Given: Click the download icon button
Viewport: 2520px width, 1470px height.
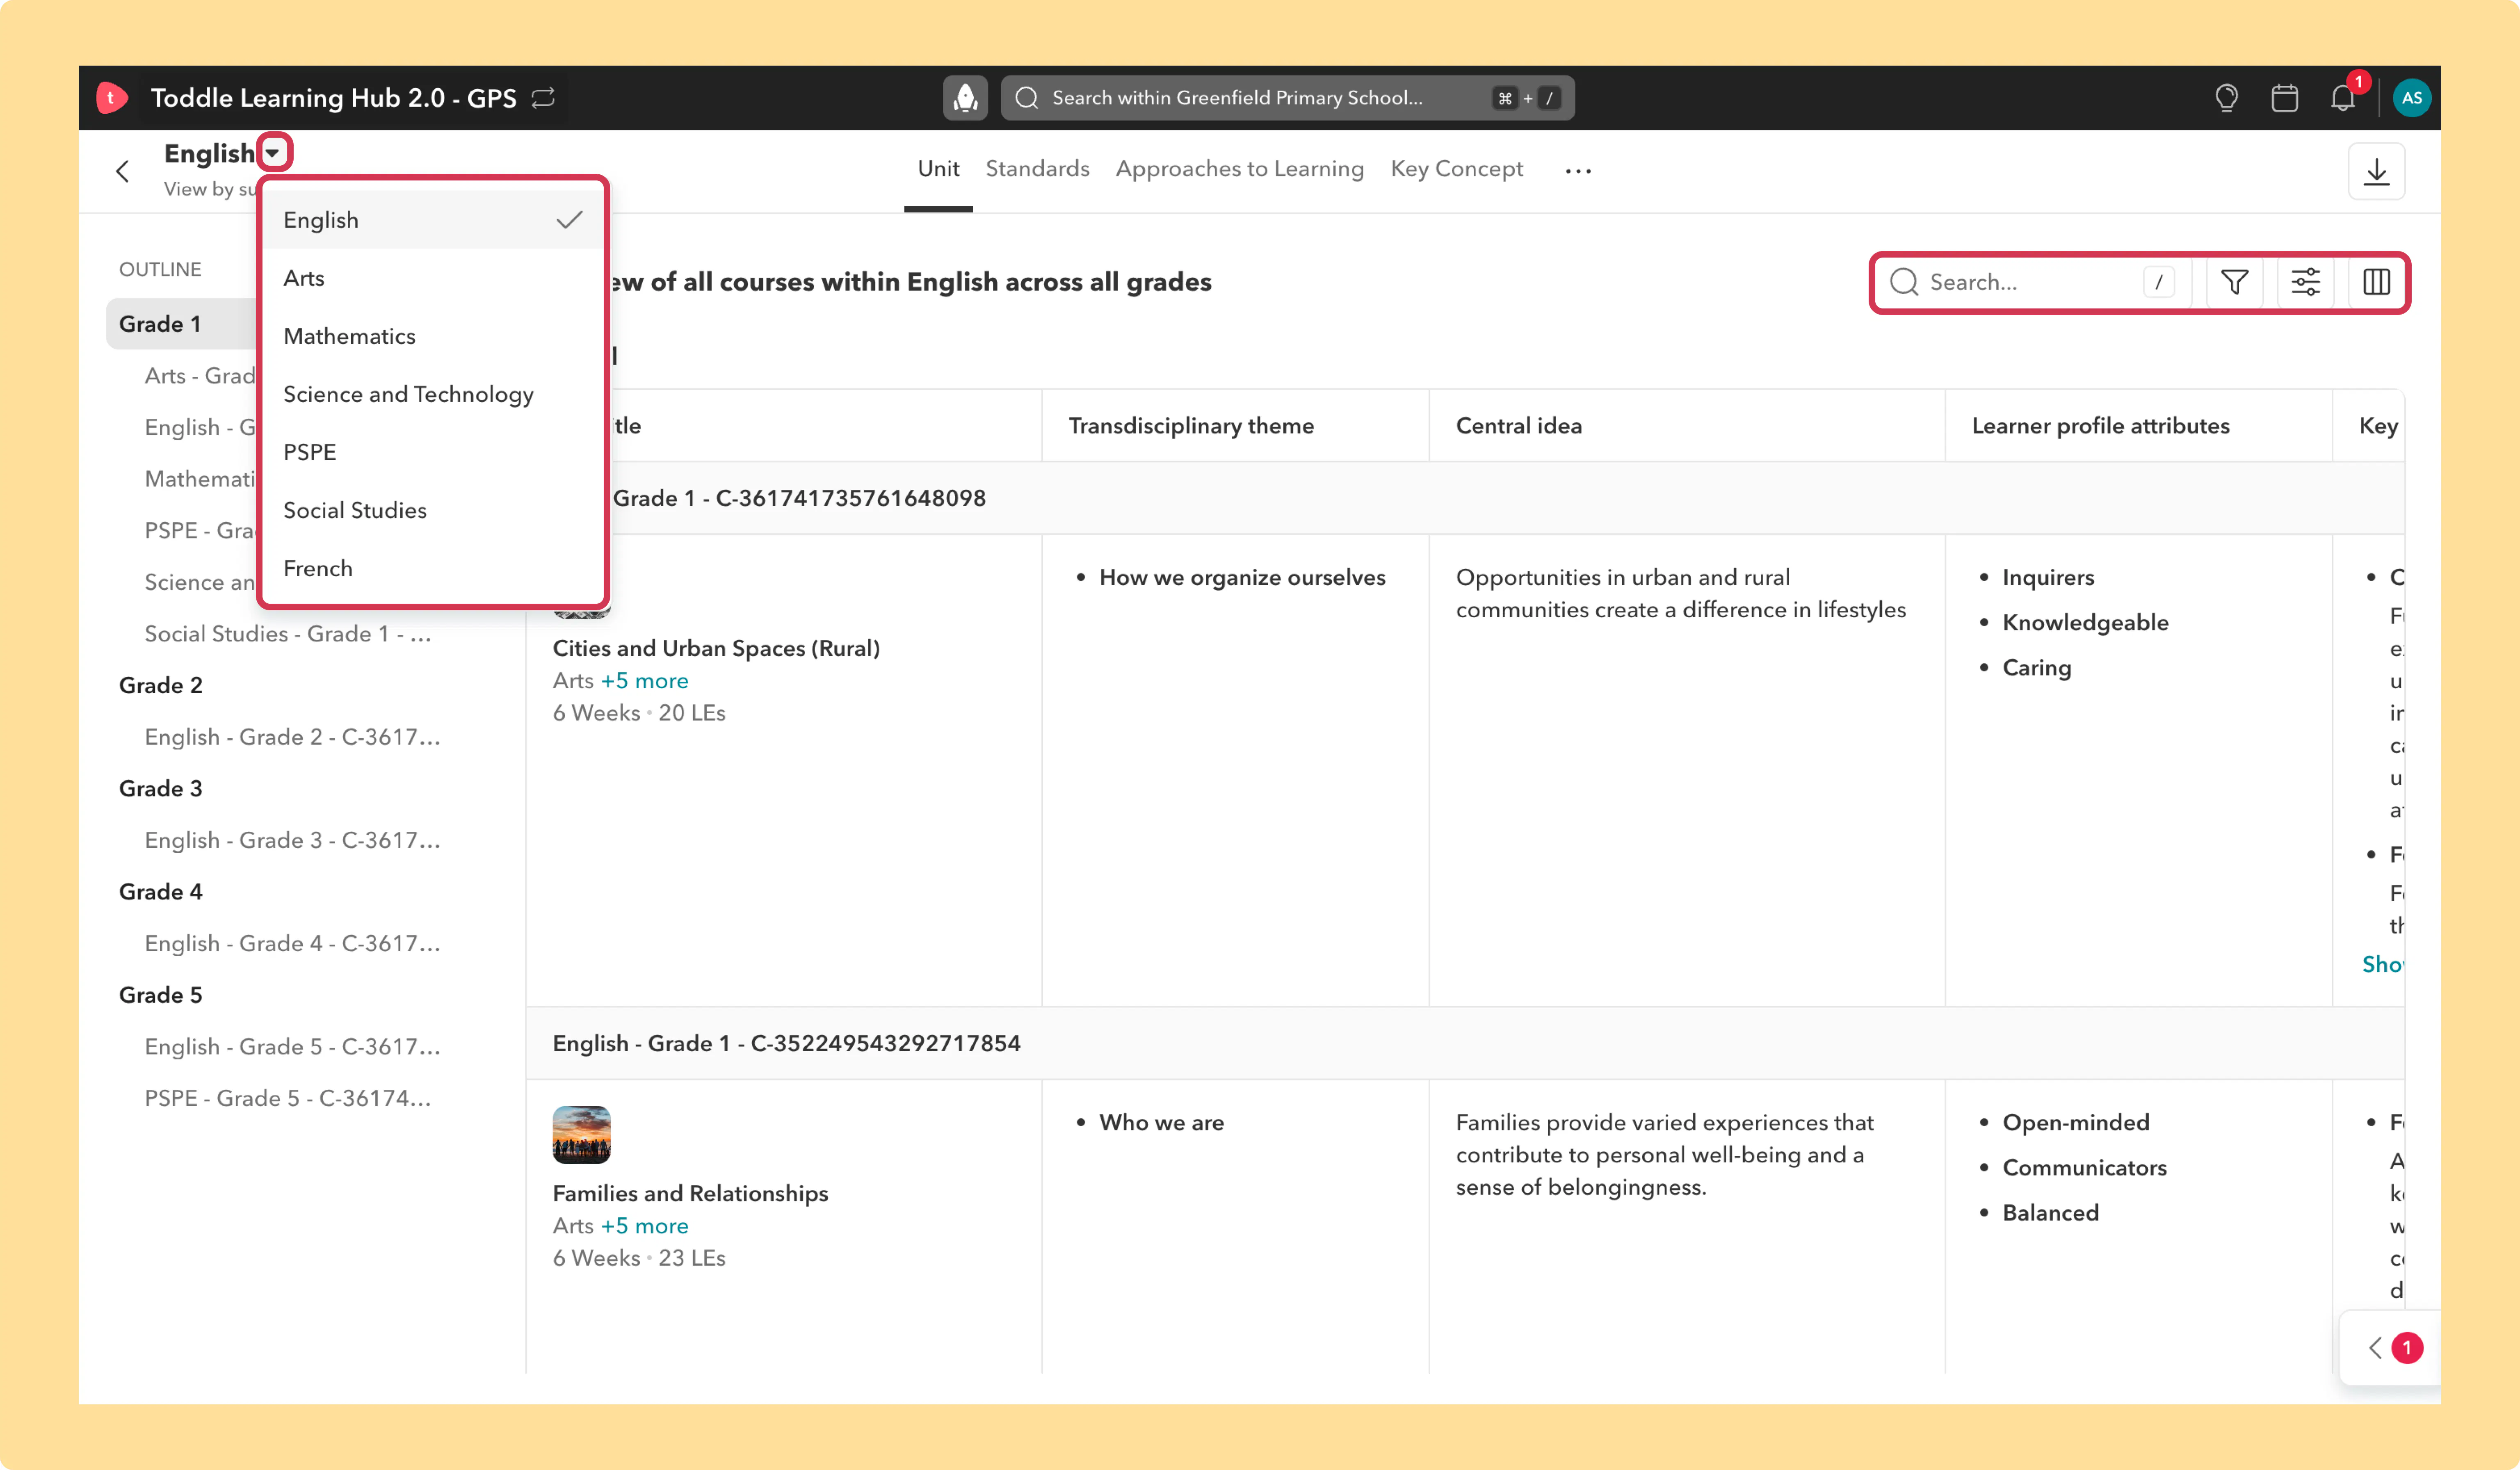Looking at the screenshot, I should [x=2376, y=172].
